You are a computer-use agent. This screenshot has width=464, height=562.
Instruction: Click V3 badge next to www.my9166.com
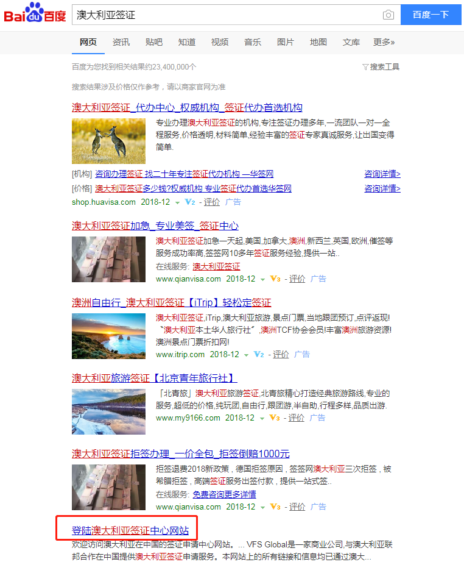pyautogui.click(x=275, y=418)
